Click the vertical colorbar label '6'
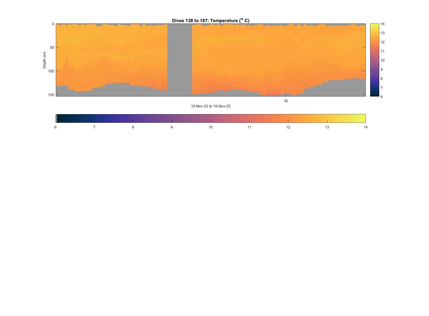 click(382, 97)
